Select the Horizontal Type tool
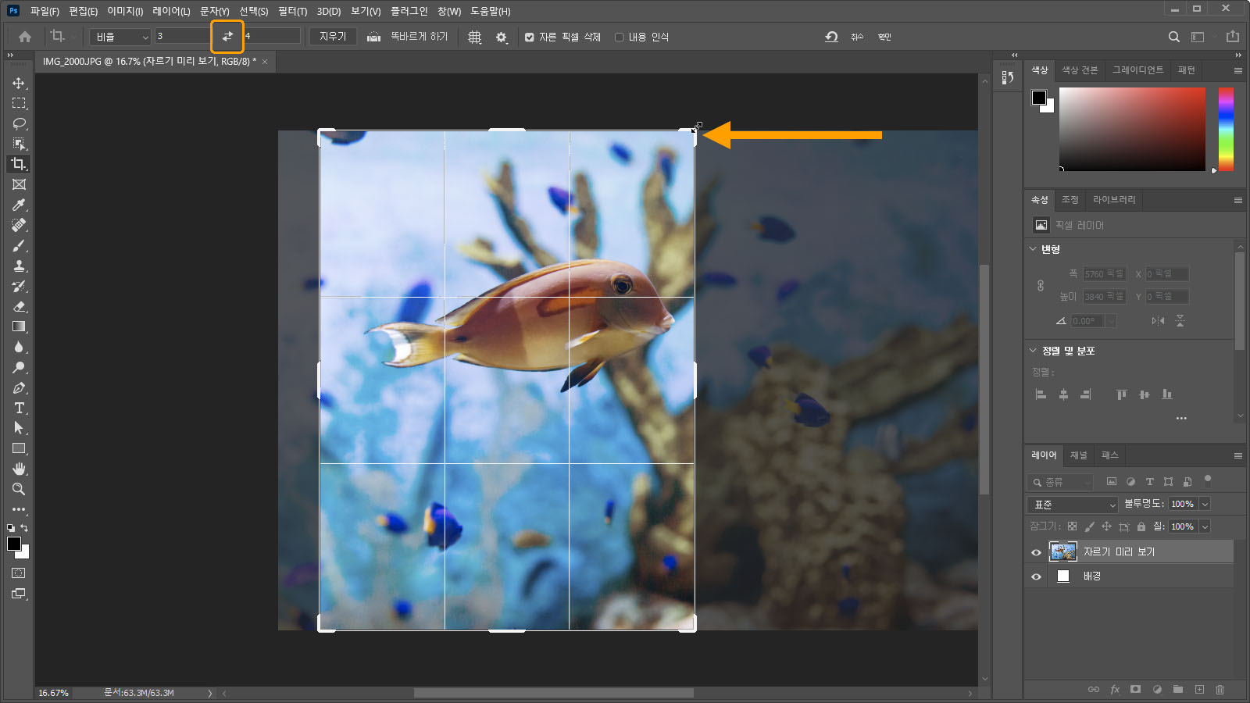 click(19, 408)
